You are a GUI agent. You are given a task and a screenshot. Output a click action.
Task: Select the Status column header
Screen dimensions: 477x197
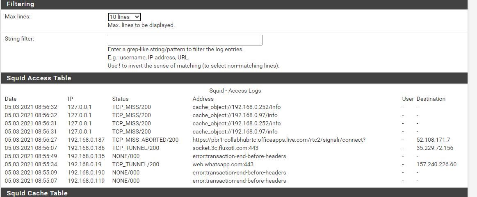(120, 99)
